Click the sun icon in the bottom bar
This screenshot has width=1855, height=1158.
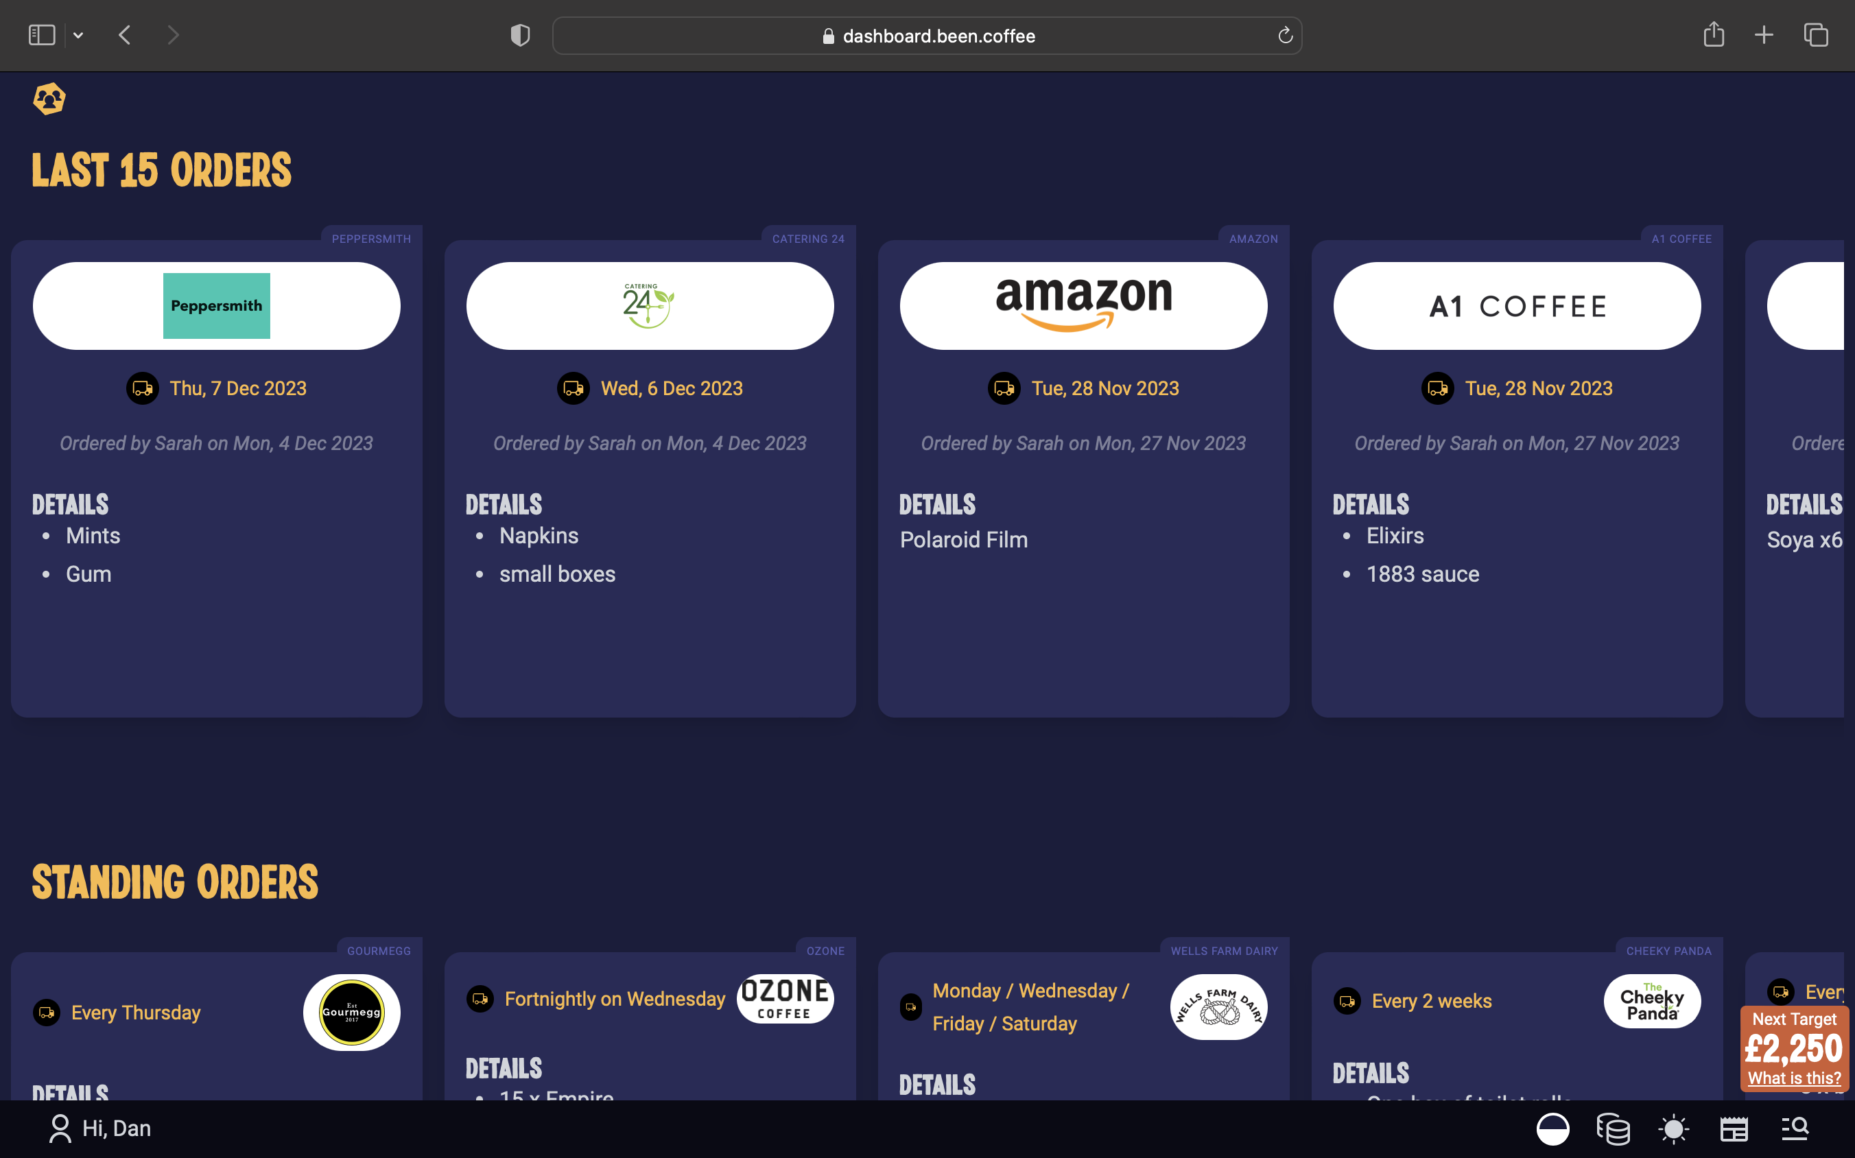(1673, 1129)
